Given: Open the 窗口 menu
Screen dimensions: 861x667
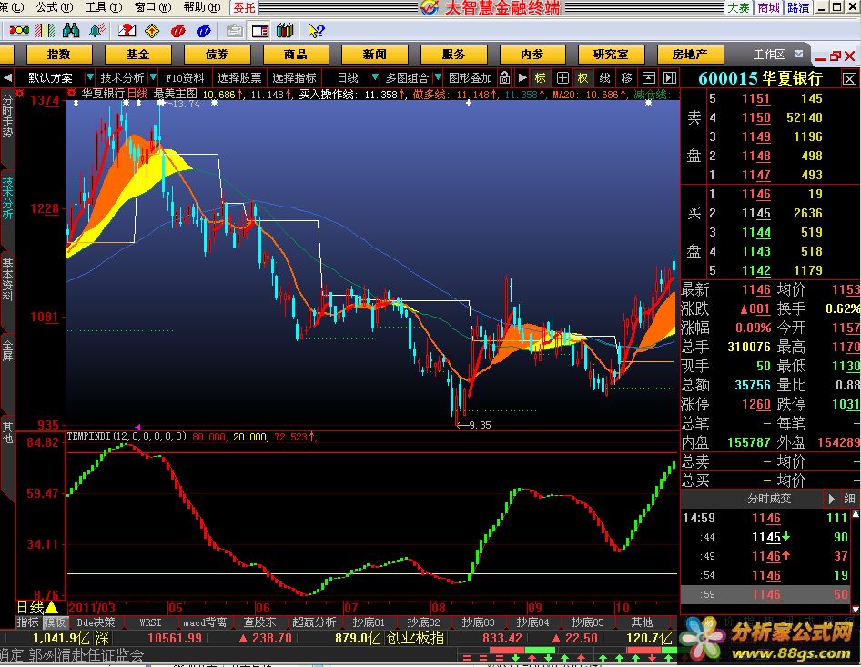Looking at the screenshot, I should click(153, 7).
